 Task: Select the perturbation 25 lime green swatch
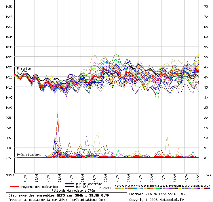[193, 188]
